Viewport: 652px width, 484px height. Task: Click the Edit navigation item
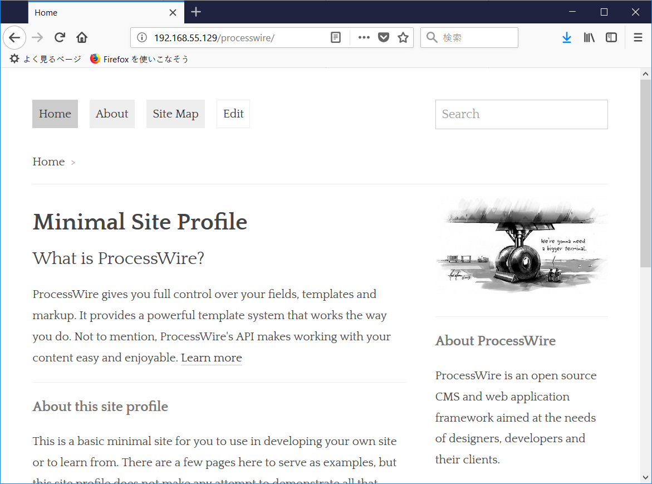coord(233,114)
